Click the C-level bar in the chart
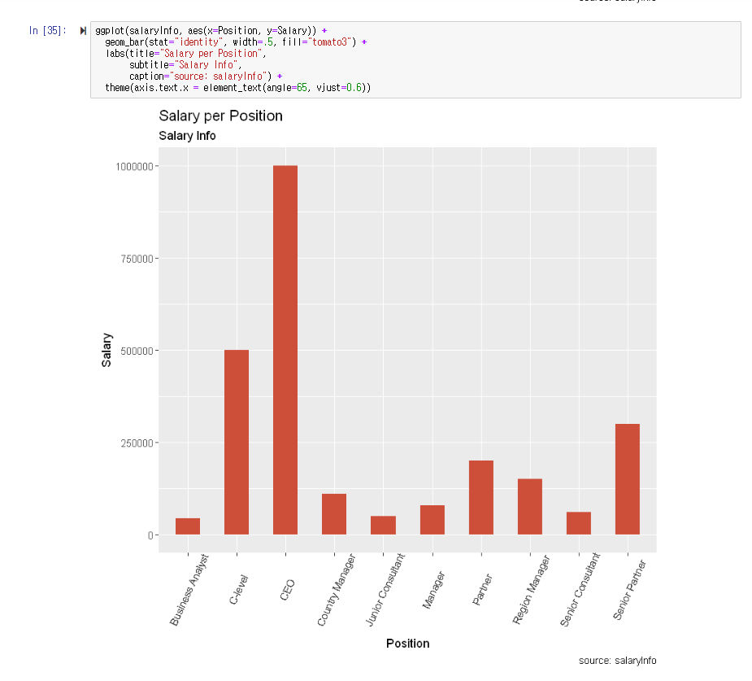The width and height of the screenshot is (752, 681). point(237,442)
